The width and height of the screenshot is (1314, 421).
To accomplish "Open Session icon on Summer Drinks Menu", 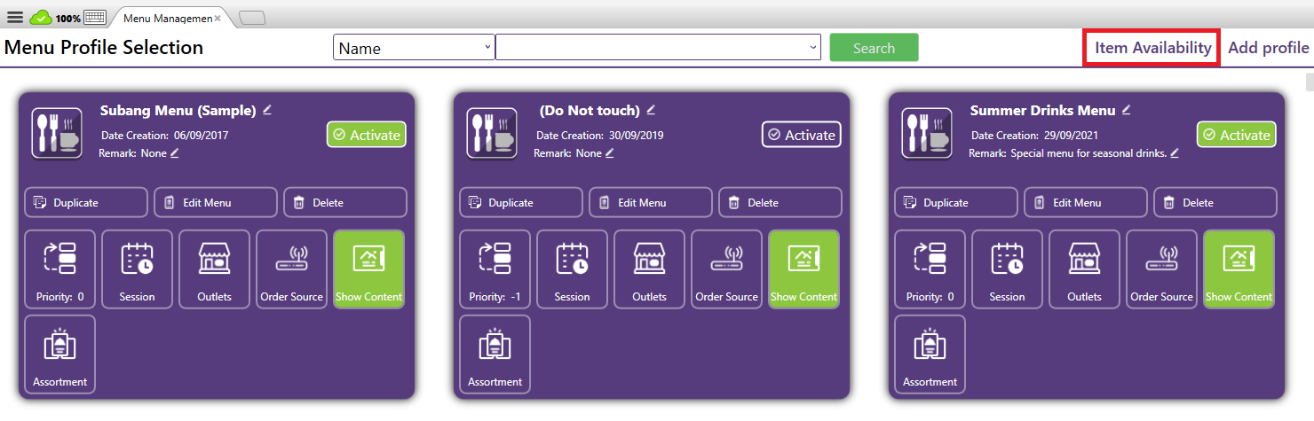I will pyautogui.click(x=1007, y=269).
